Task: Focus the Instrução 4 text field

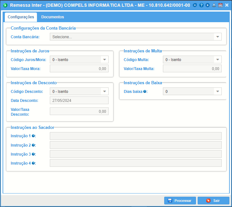Action: [x=136, y=163]
